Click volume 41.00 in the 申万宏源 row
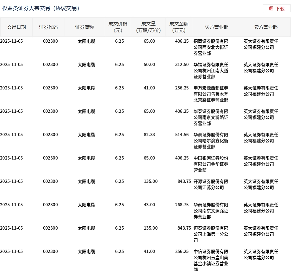291x271 pixels. [x=149, y=88]
